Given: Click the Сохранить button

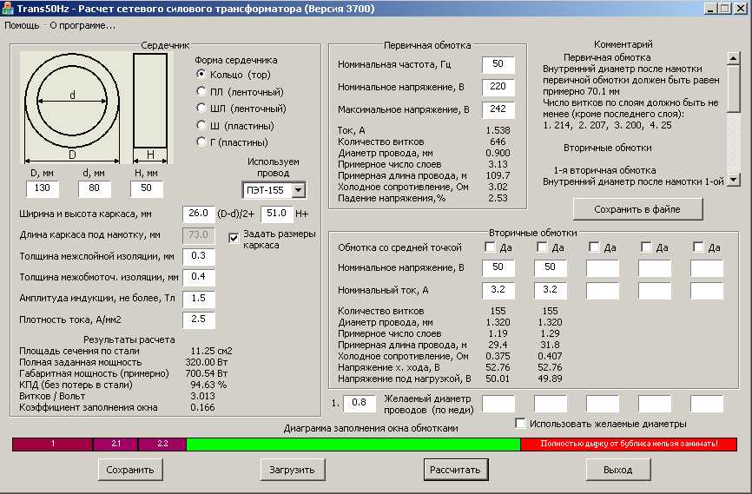Looking at the screenshot, I should click(x=130, y=470).
